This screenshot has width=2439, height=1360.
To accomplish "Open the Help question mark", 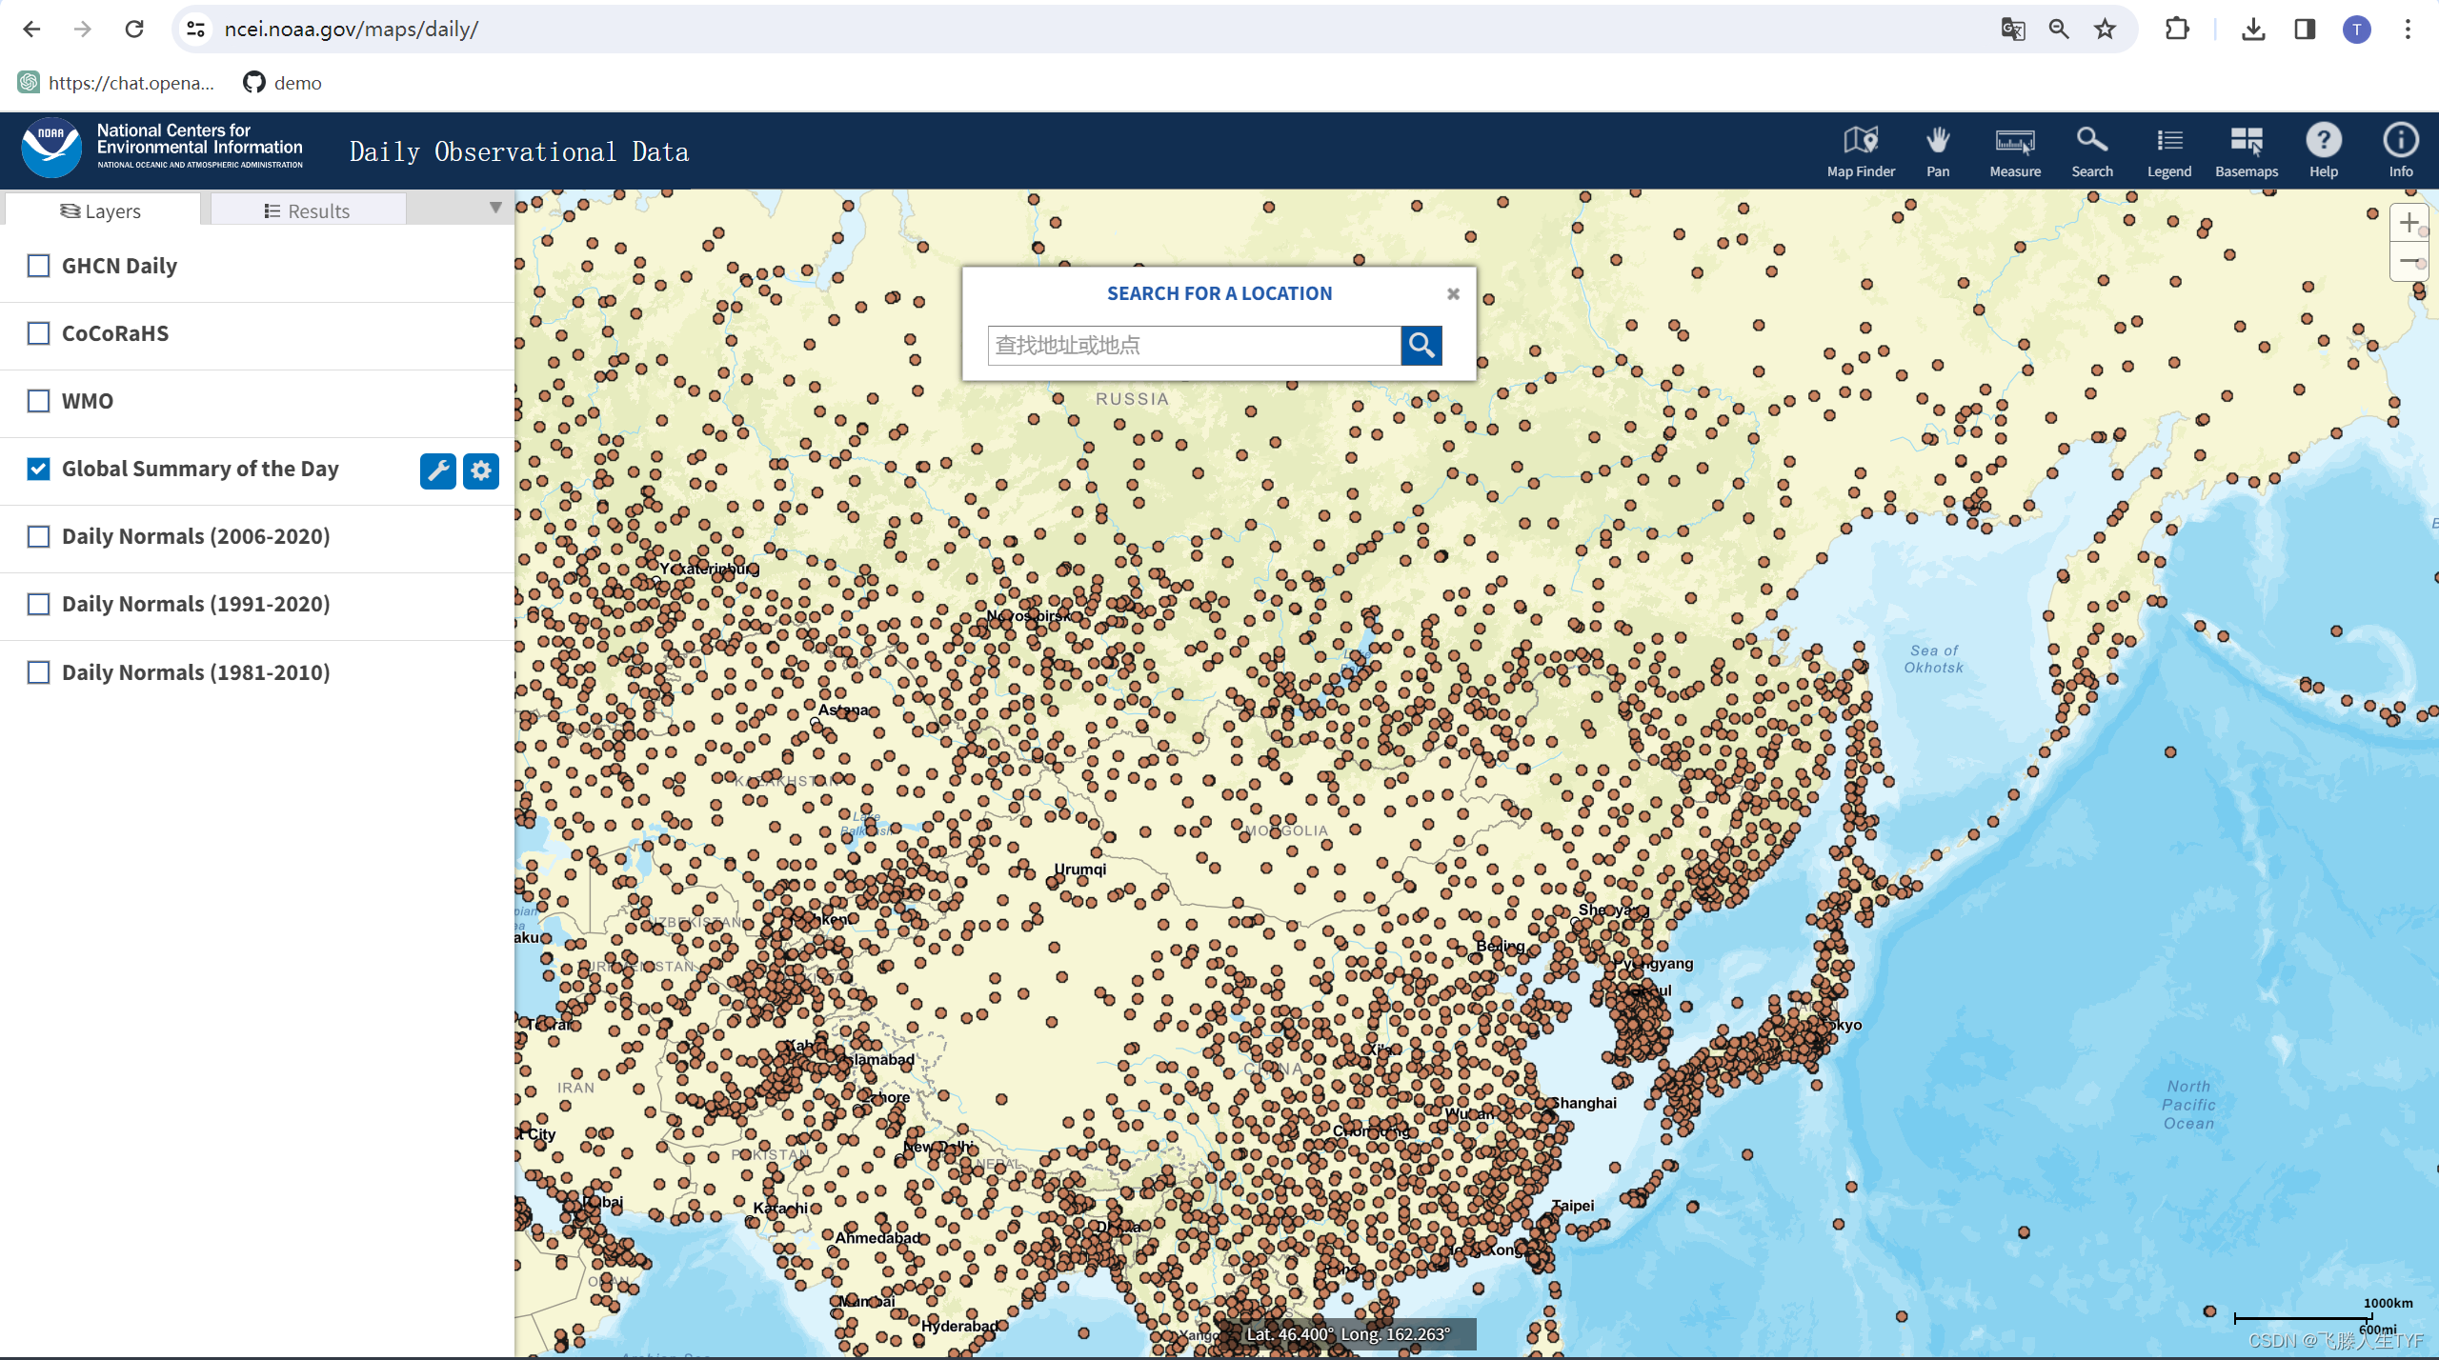I will (2324, 151).
